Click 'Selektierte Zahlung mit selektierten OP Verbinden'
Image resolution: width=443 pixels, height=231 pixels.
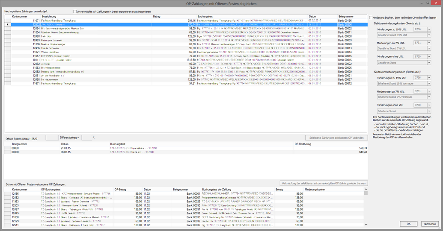pyautogui.click(x=336, y=138)
